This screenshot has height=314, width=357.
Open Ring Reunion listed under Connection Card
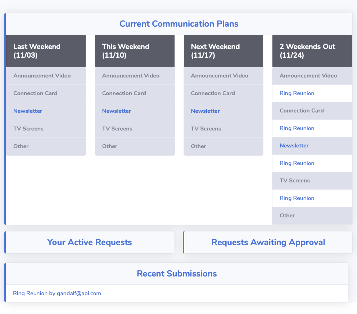coord(297,128)
